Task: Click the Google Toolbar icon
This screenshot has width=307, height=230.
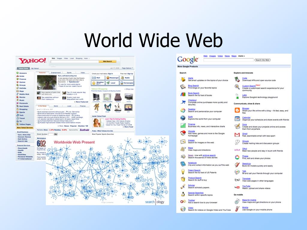Action: tap(183, 202)
